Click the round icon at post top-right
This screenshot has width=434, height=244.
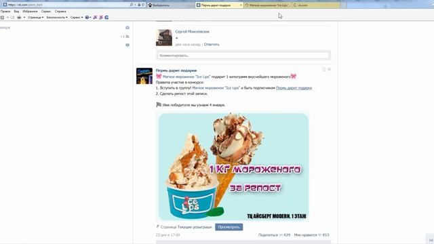pyautogui.click(x=323, y=69)
